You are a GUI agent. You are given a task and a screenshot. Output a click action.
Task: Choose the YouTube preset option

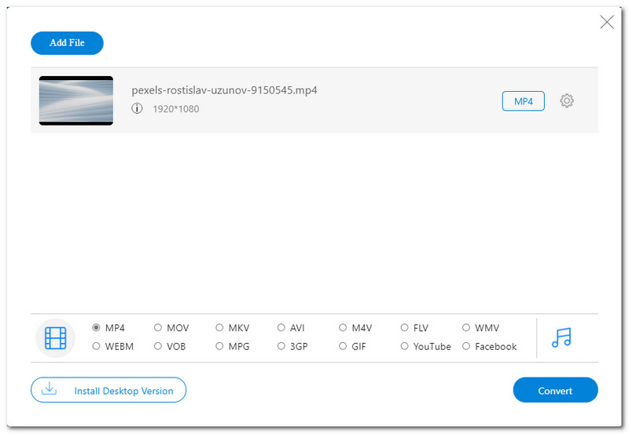click(405, 346)
